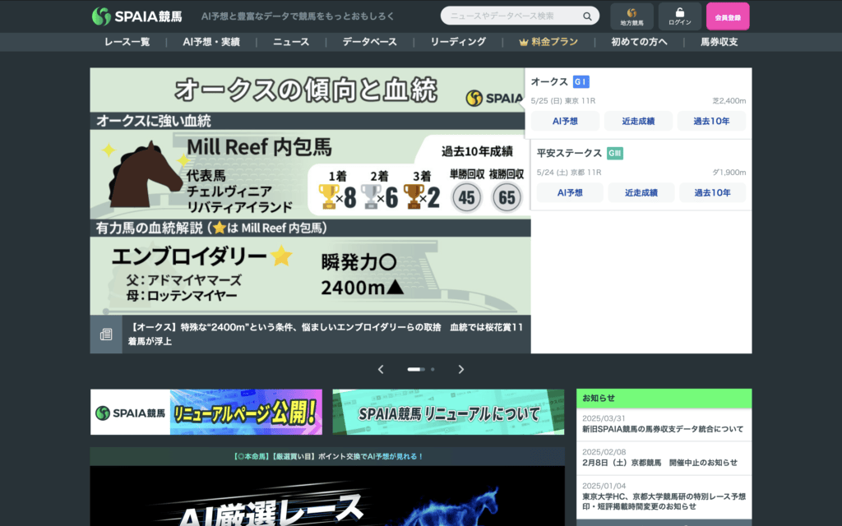Click the 2025/03/31 notice date
The height and width of the screenshot is (526, 842).
click(x=604, y=418)
